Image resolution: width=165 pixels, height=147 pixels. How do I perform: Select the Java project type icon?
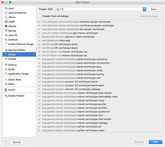(x=6, y=8)
